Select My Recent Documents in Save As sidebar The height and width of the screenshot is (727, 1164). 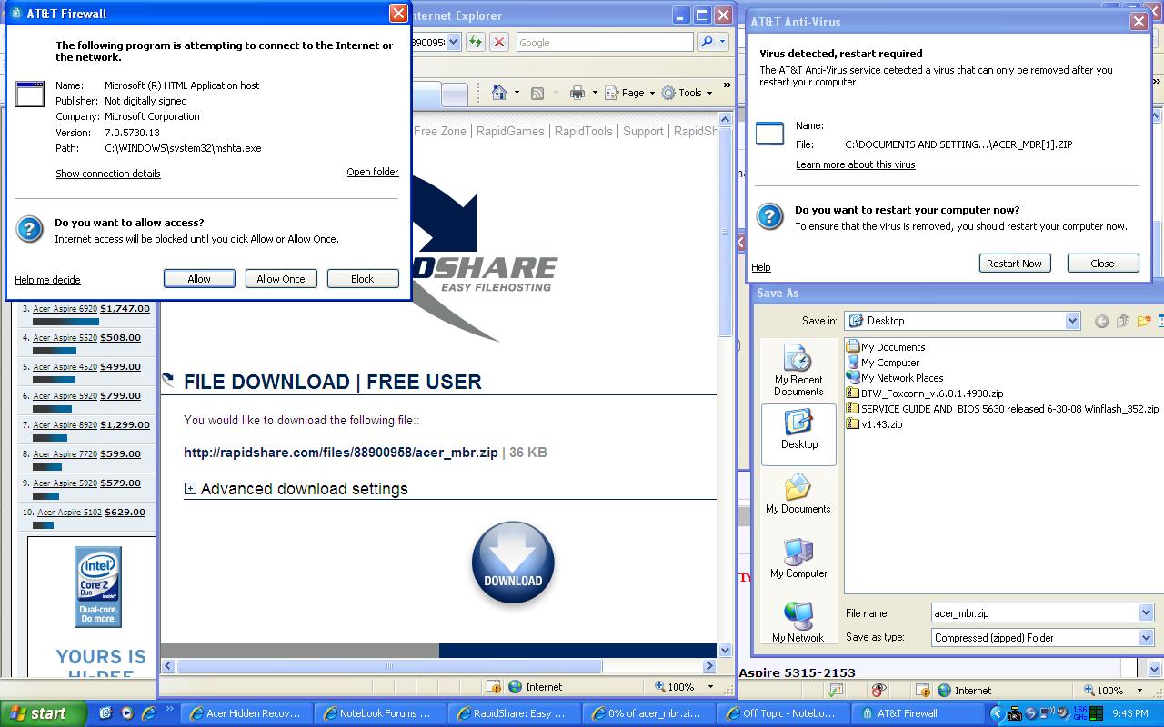pyautogui.click(x=798, y=371)
